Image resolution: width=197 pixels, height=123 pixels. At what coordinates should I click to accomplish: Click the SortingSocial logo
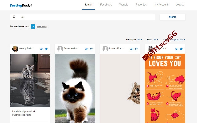21,6
